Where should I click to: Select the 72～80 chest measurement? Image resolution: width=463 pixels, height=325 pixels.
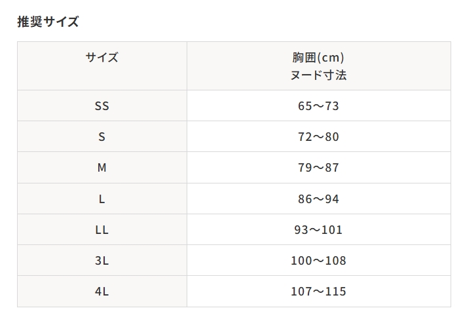pos(318,137)
